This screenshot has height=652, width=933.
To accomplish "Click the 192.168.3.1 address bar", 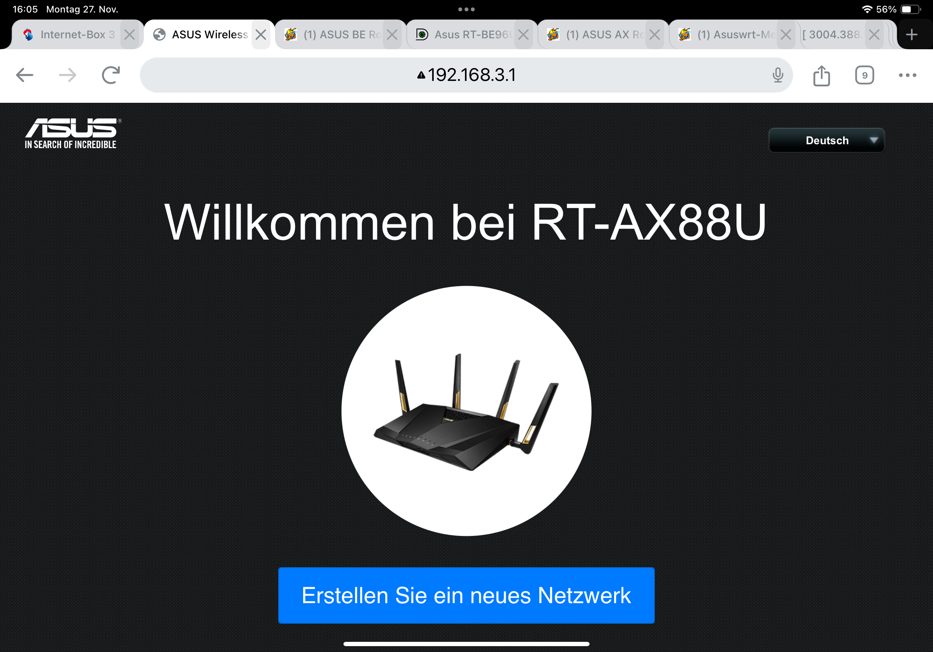I will (x=466, y=75).
